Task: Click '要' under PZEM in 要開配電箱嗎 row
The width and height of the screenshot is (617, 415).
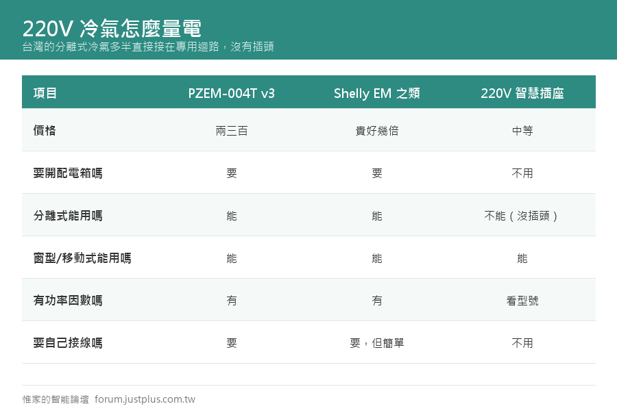Action: point(232,173)
